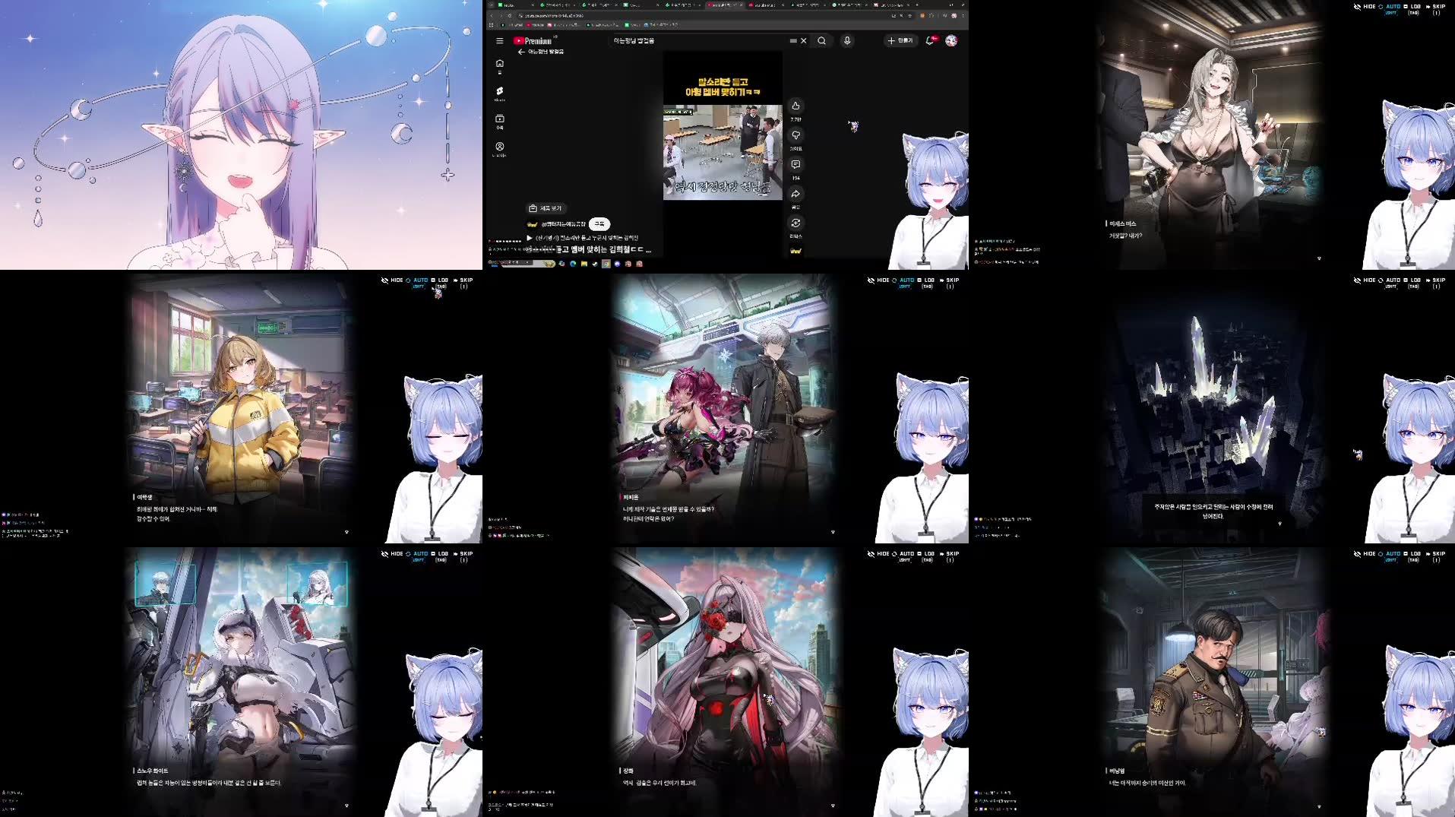The image size is (1455, 817).
Task: Open the You profile sidebar icon
Action: click(499, 149)
